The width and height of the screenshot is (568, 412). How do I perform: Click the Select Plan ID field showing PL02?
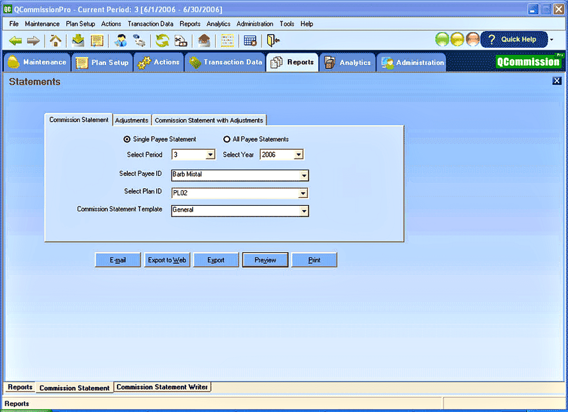240,193
